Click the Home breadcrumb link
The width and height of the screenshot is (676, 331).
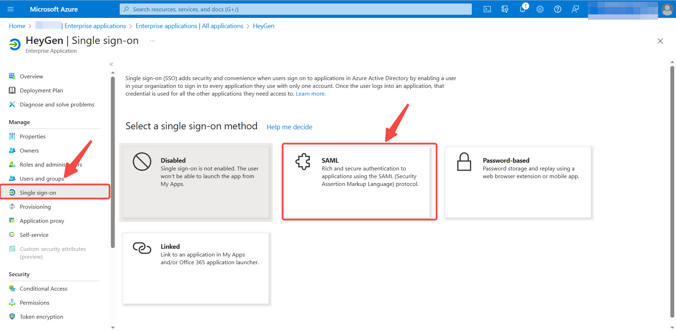[x=17, y=26]
